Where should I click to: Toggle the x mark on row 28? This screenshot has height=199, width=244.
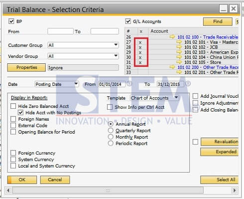(x=140, y=47)
